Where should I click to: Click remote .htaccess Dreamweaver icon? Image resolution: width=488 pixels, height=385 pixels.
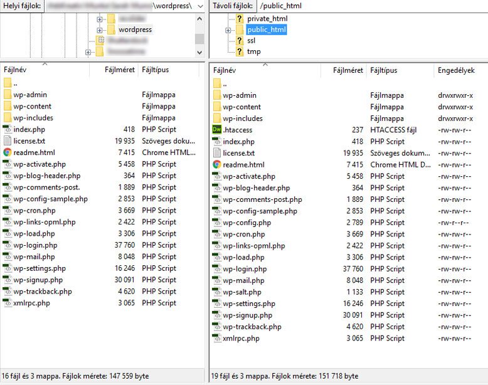[217, 129]
